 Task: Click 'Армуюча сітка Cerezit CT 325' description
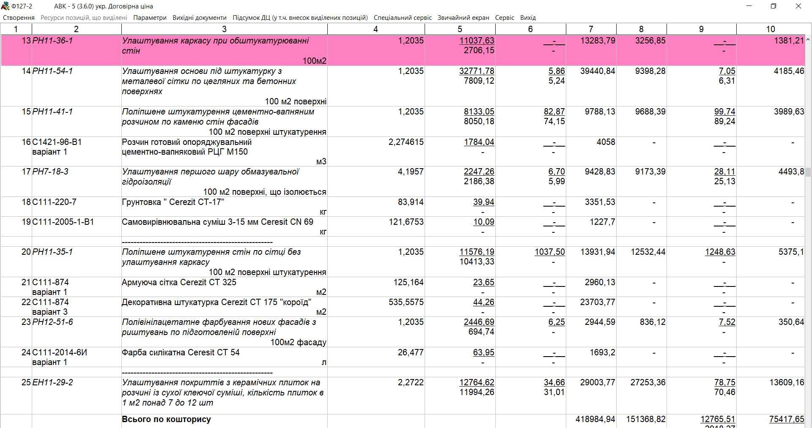[179, 282]
